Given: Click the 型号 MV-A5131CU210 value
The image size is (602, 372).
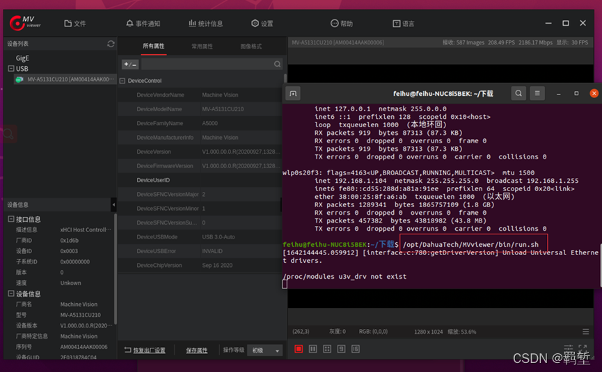Looking at the screenshot, I should (80, 315).
